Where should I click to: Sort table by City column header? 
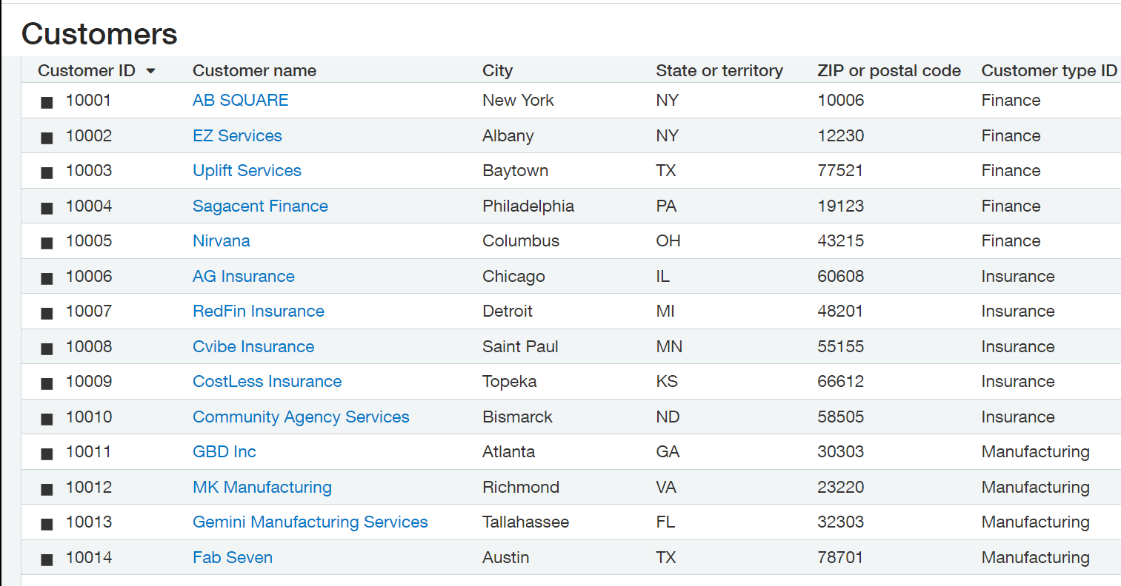[x=497, y=70]
